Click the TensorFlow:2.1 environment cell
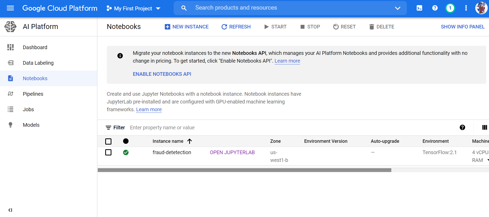The width and height of the screenshot is (489, 217). click(440, 152)
